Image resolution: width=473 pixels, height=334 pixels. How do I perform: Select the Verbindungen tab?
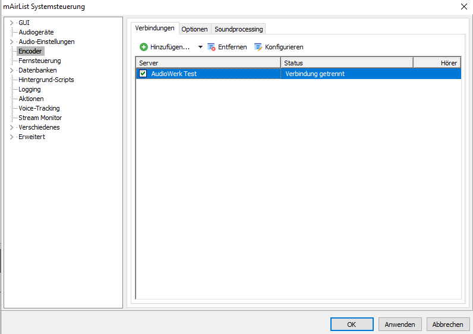tap(154, 29)
